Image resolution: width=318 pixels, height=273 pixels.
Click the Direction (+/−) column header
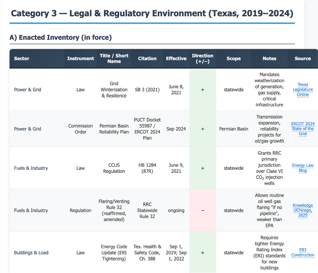[x=202, y=58]
